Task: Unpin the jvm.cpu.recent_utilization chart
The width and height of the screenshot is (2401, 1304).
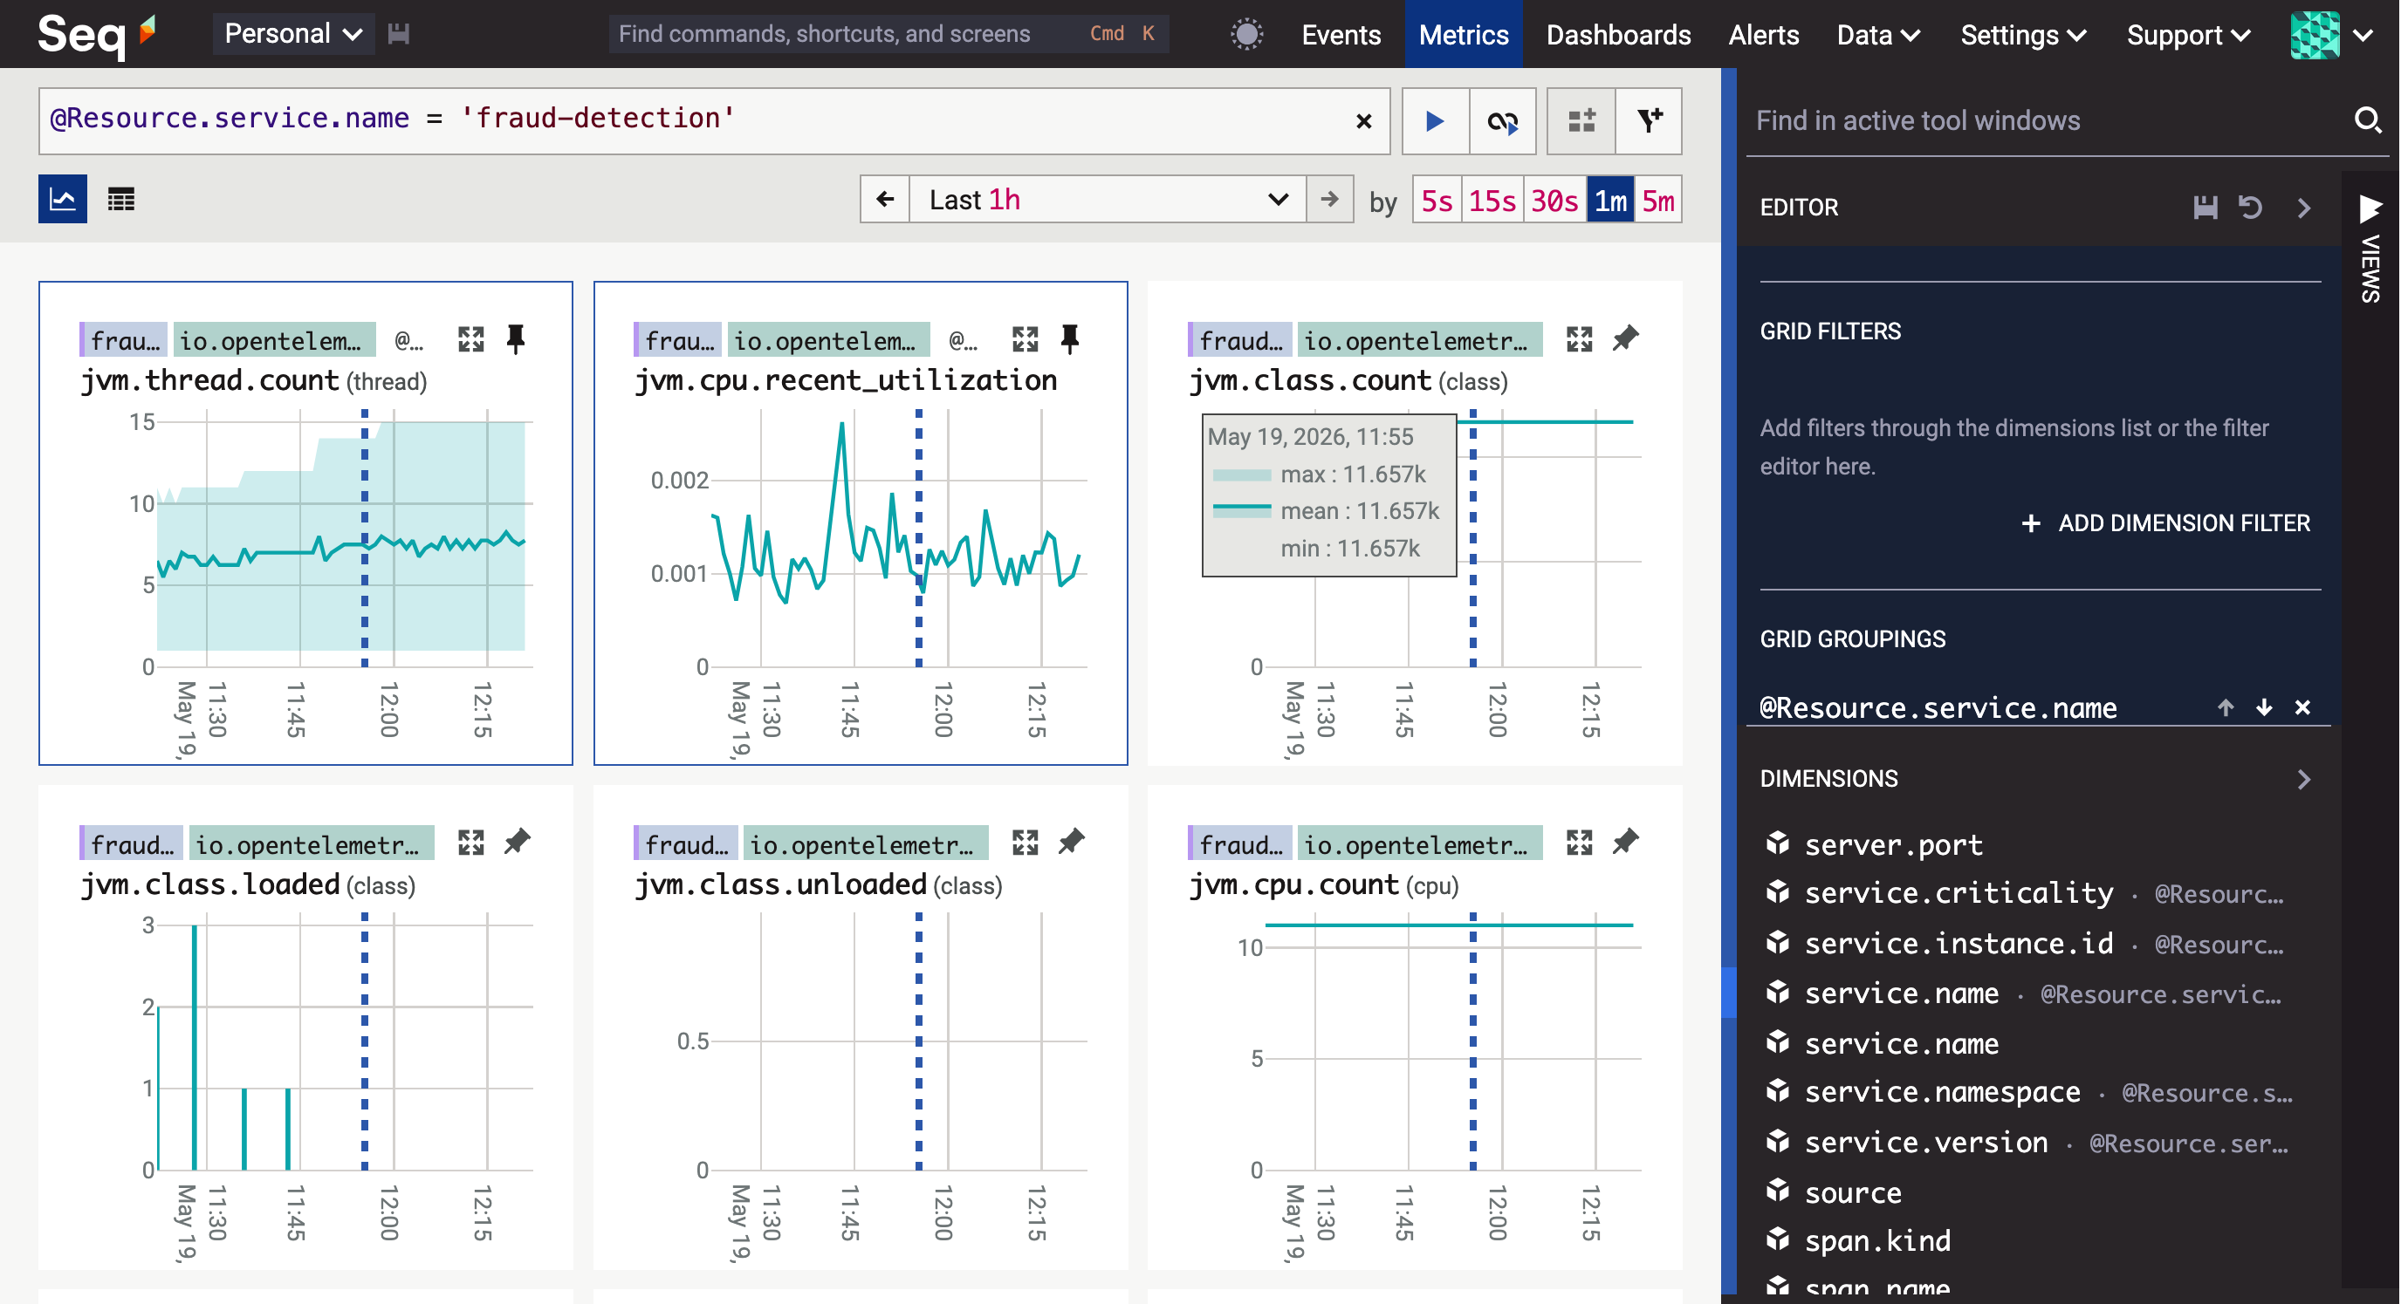Action: 1070,339
